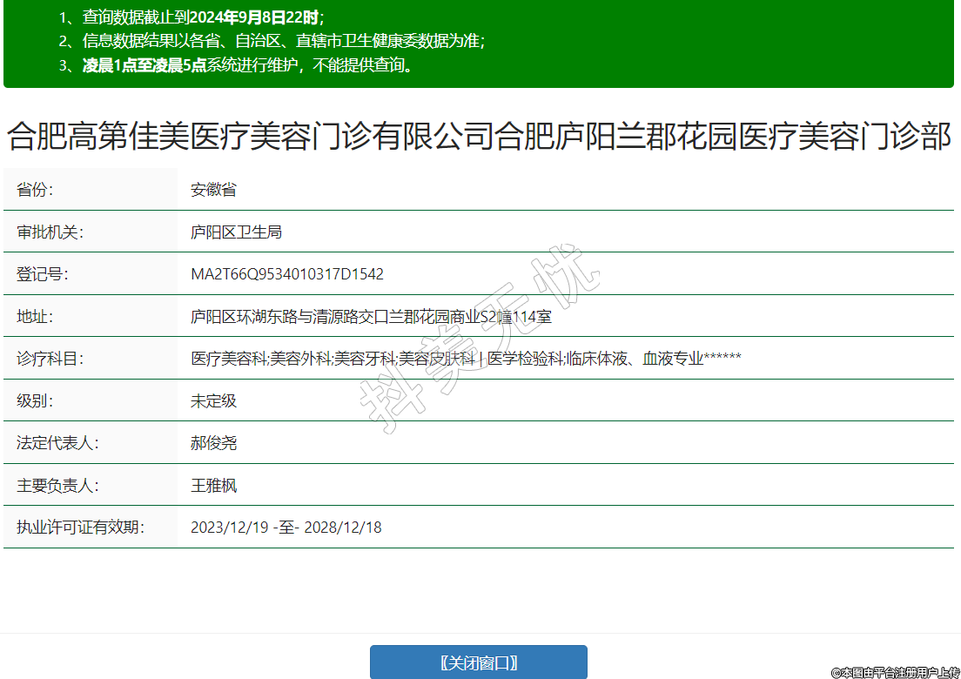This screenshot has height=679, width=961.
Task: Click the 执业许可证有效期 label
Action: pos(80,528)
